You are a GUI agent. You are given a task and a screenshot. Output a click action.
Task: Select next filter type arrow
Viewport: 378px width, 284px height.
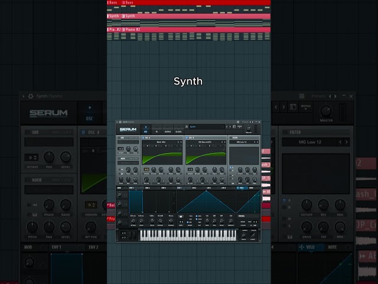[258, 142]
